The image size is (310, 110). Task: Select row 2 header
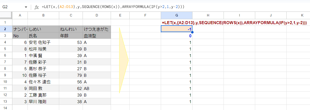[6, 29]
